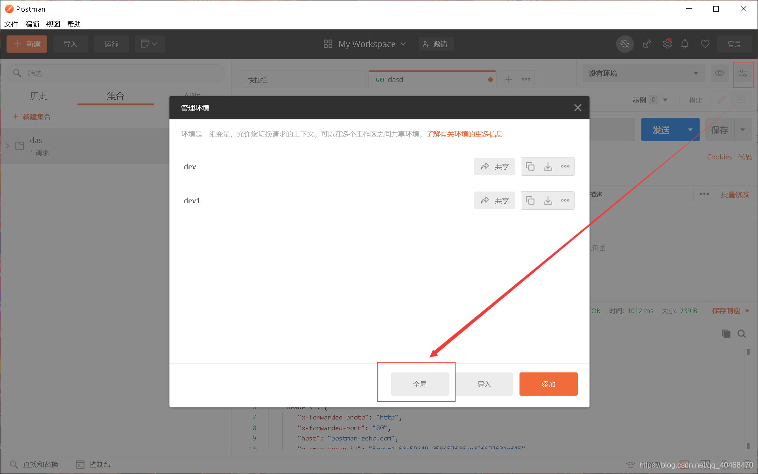
Task: Open the Cookies link
Action: [720, 157]
